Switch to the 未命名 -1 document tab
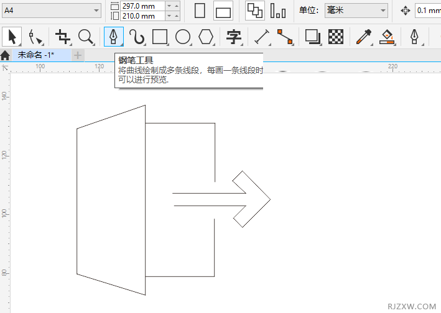 pos(36,55)
